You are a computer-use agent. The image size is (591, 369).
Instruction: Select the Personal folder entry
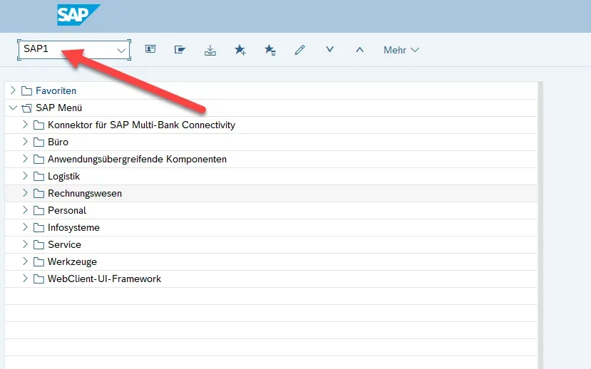pos(67,210)
